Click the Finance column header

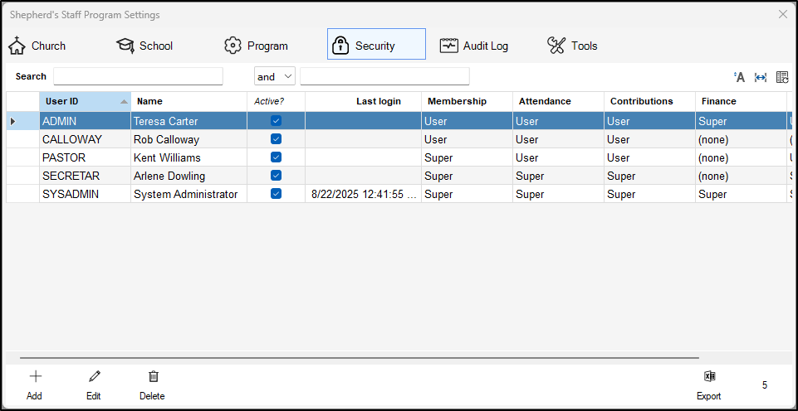pyautogui.click(x=741, y=101)
